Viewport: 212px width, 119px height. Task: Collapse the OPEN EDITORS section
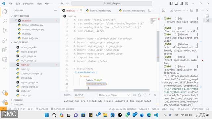tap(35, 16)
